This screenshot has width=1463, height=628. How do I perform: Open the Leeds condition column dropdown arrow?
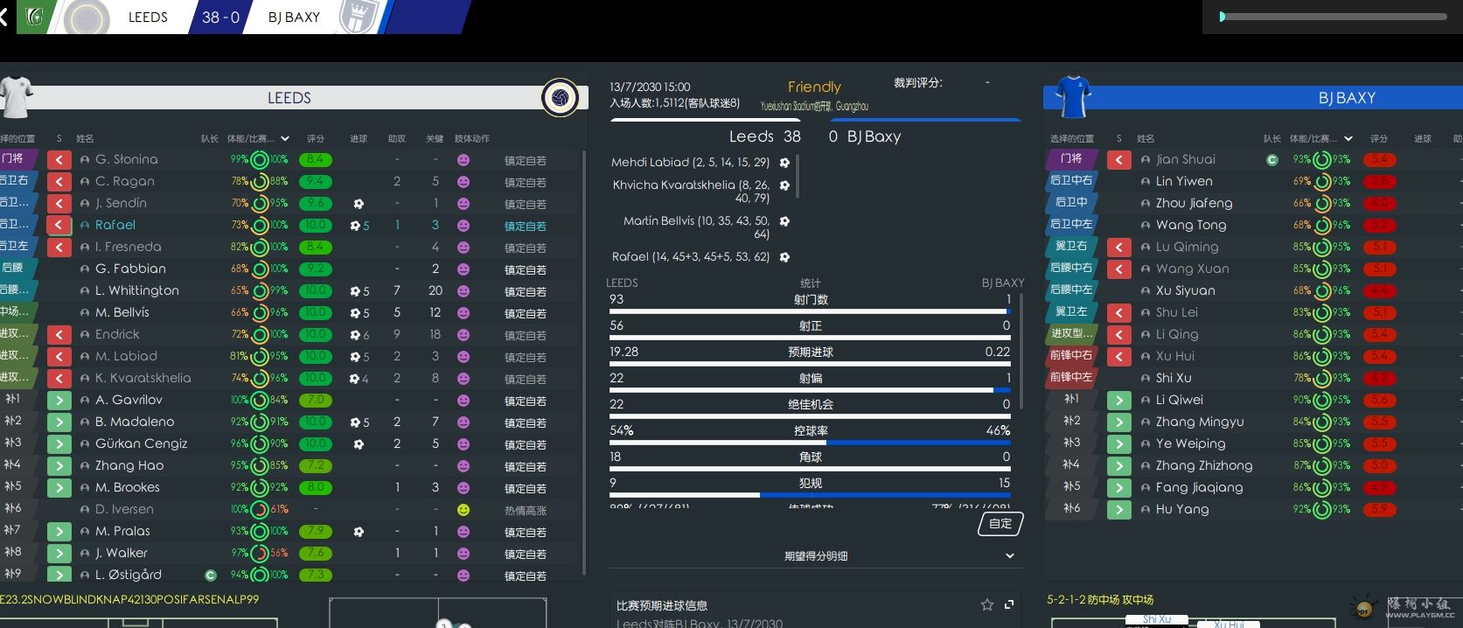pyautogui.click(x=285, y=139)
